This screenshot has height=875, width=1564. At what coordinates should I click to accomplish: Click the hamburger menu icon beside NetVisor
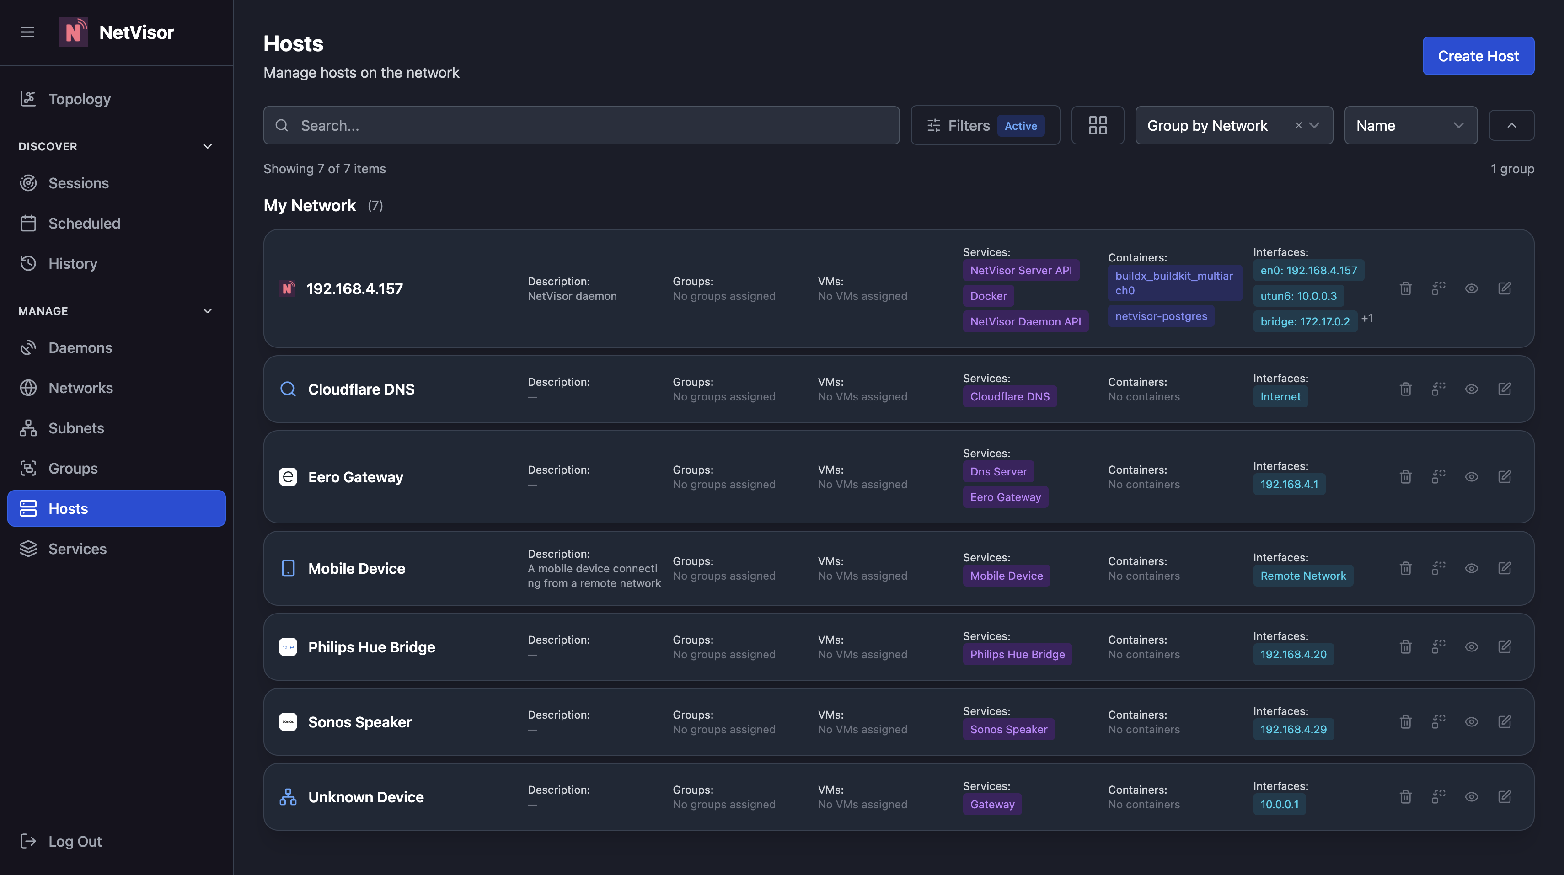coord(27,32)
